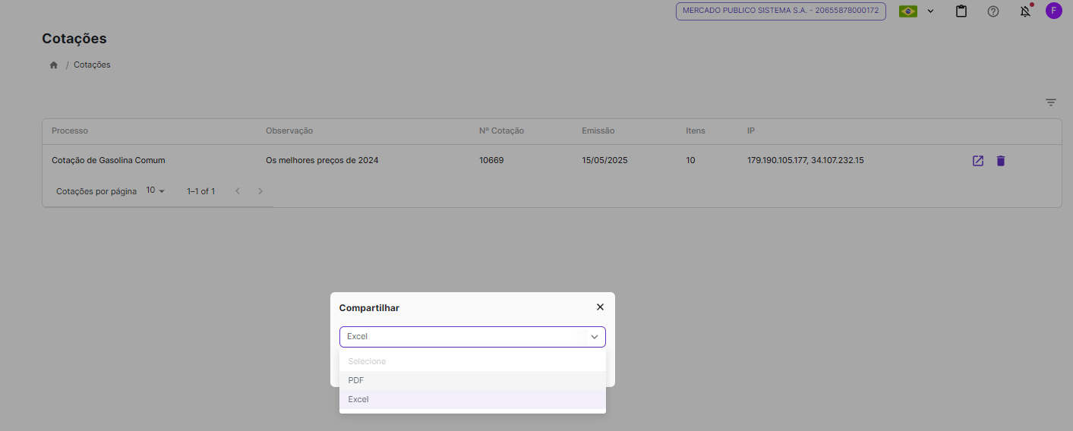Close the Compartilhar dialog

click(x=600, y=307)
